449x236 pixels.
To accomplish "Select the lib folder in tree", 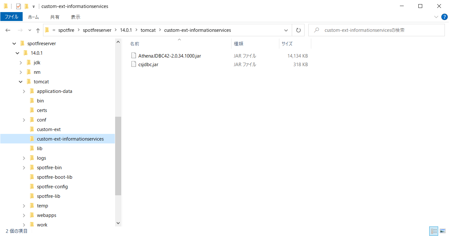I will 40,149.
